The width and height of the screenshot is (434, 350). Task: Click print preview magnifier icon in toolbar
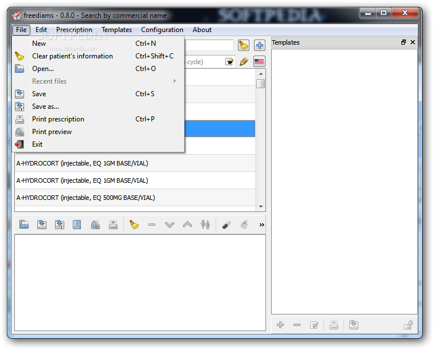95,225
